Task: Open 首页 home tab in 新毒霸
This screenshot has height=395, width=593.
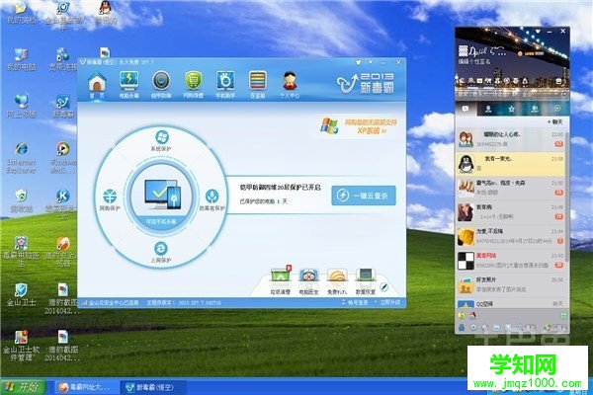Action: [x=97, y=85]
